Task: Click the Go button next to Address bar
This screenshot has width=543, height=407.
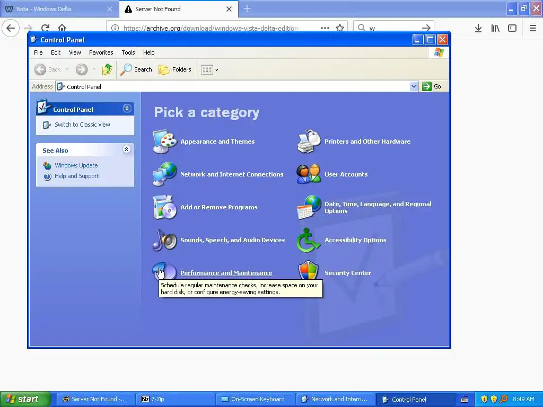Action: pos(432,86)
